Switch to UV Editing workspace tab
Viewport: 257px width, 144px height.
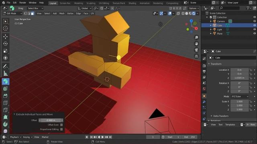[104, 3]
